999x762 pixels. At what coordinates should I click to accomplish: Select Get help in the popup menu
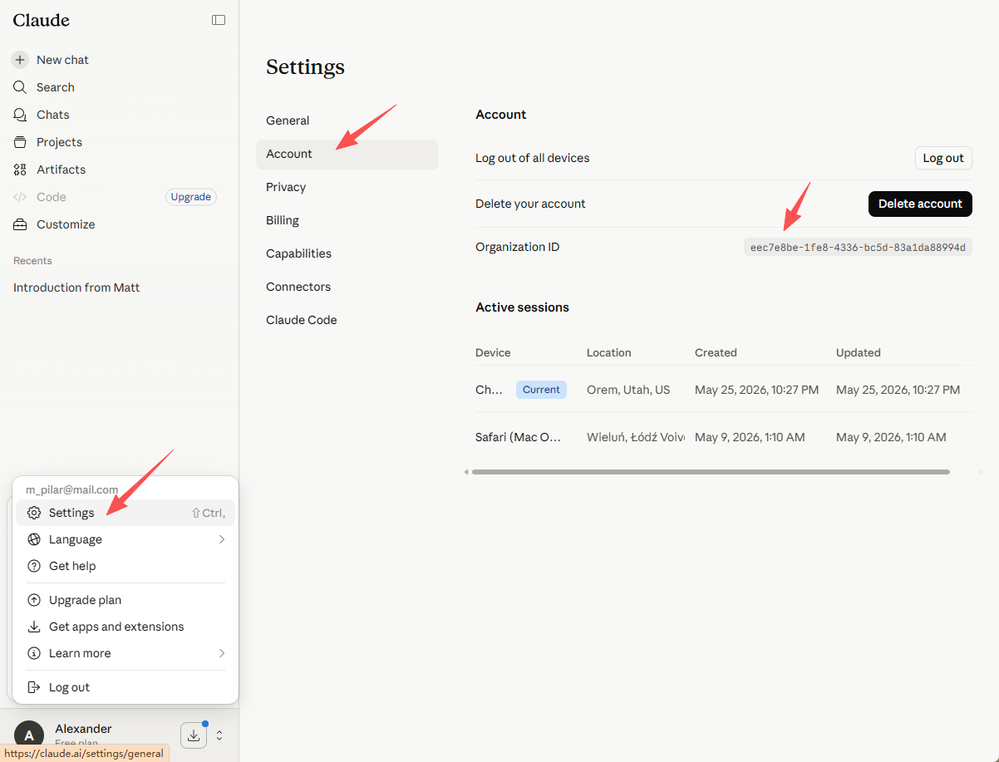click(125, 566)
